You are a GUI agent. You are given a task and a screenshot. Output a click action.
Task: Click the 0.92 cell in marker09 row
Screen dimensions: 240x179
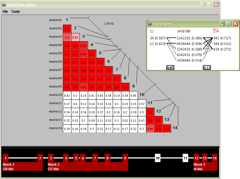point(84,87)
